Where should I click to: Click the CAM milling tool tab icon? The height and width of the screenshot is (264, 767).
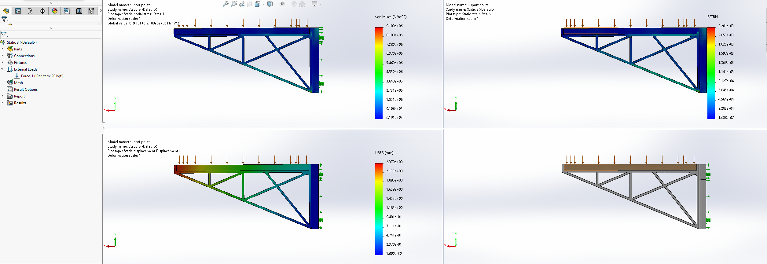91,11
